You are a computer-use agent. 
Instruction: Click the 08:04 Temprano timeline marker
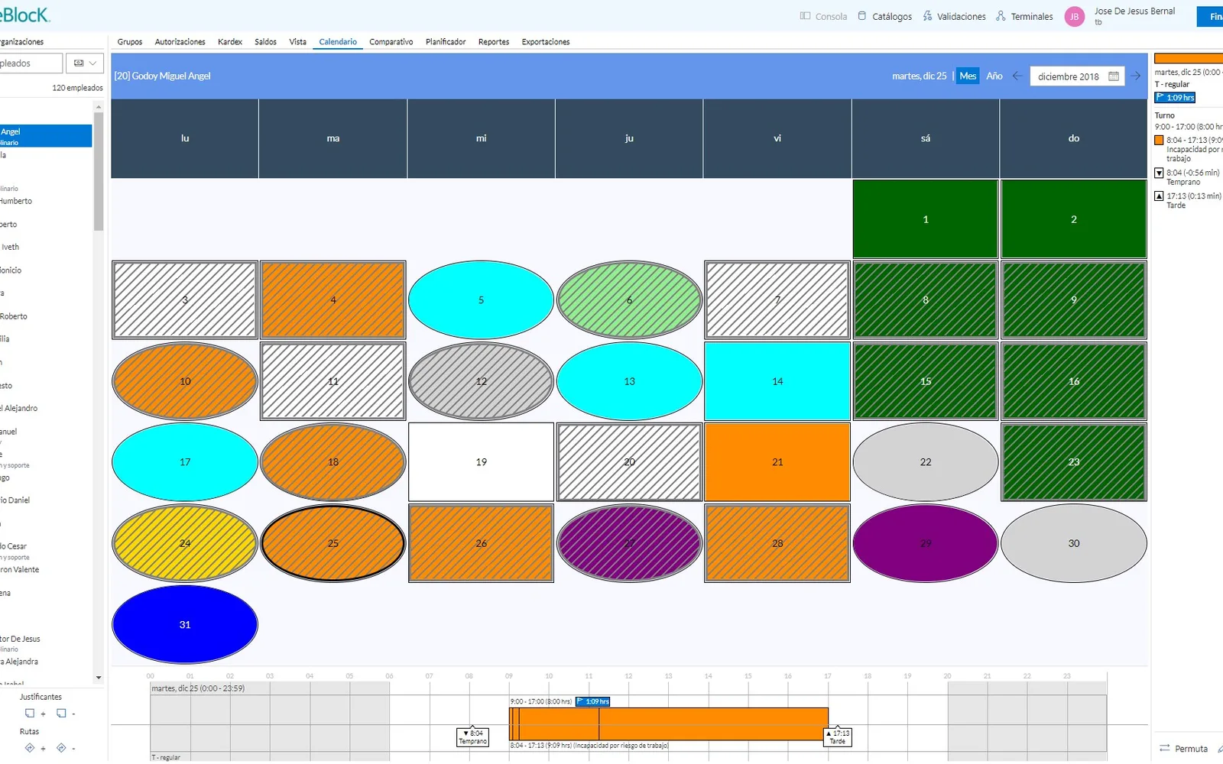(x=472, y=737)
